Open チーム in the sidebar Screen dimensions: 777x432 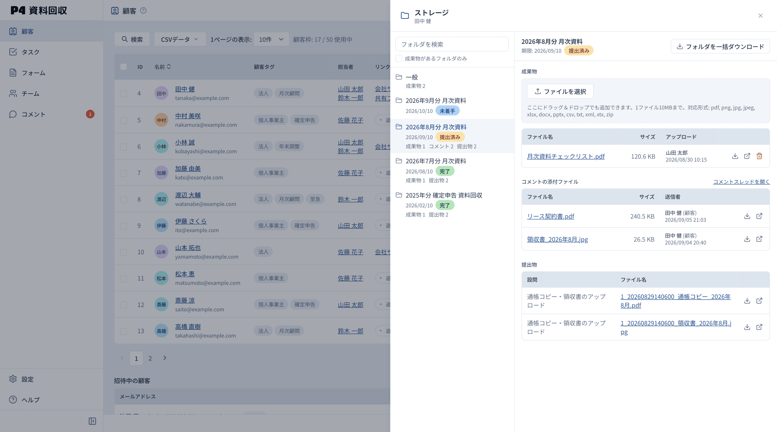point(52,93)
